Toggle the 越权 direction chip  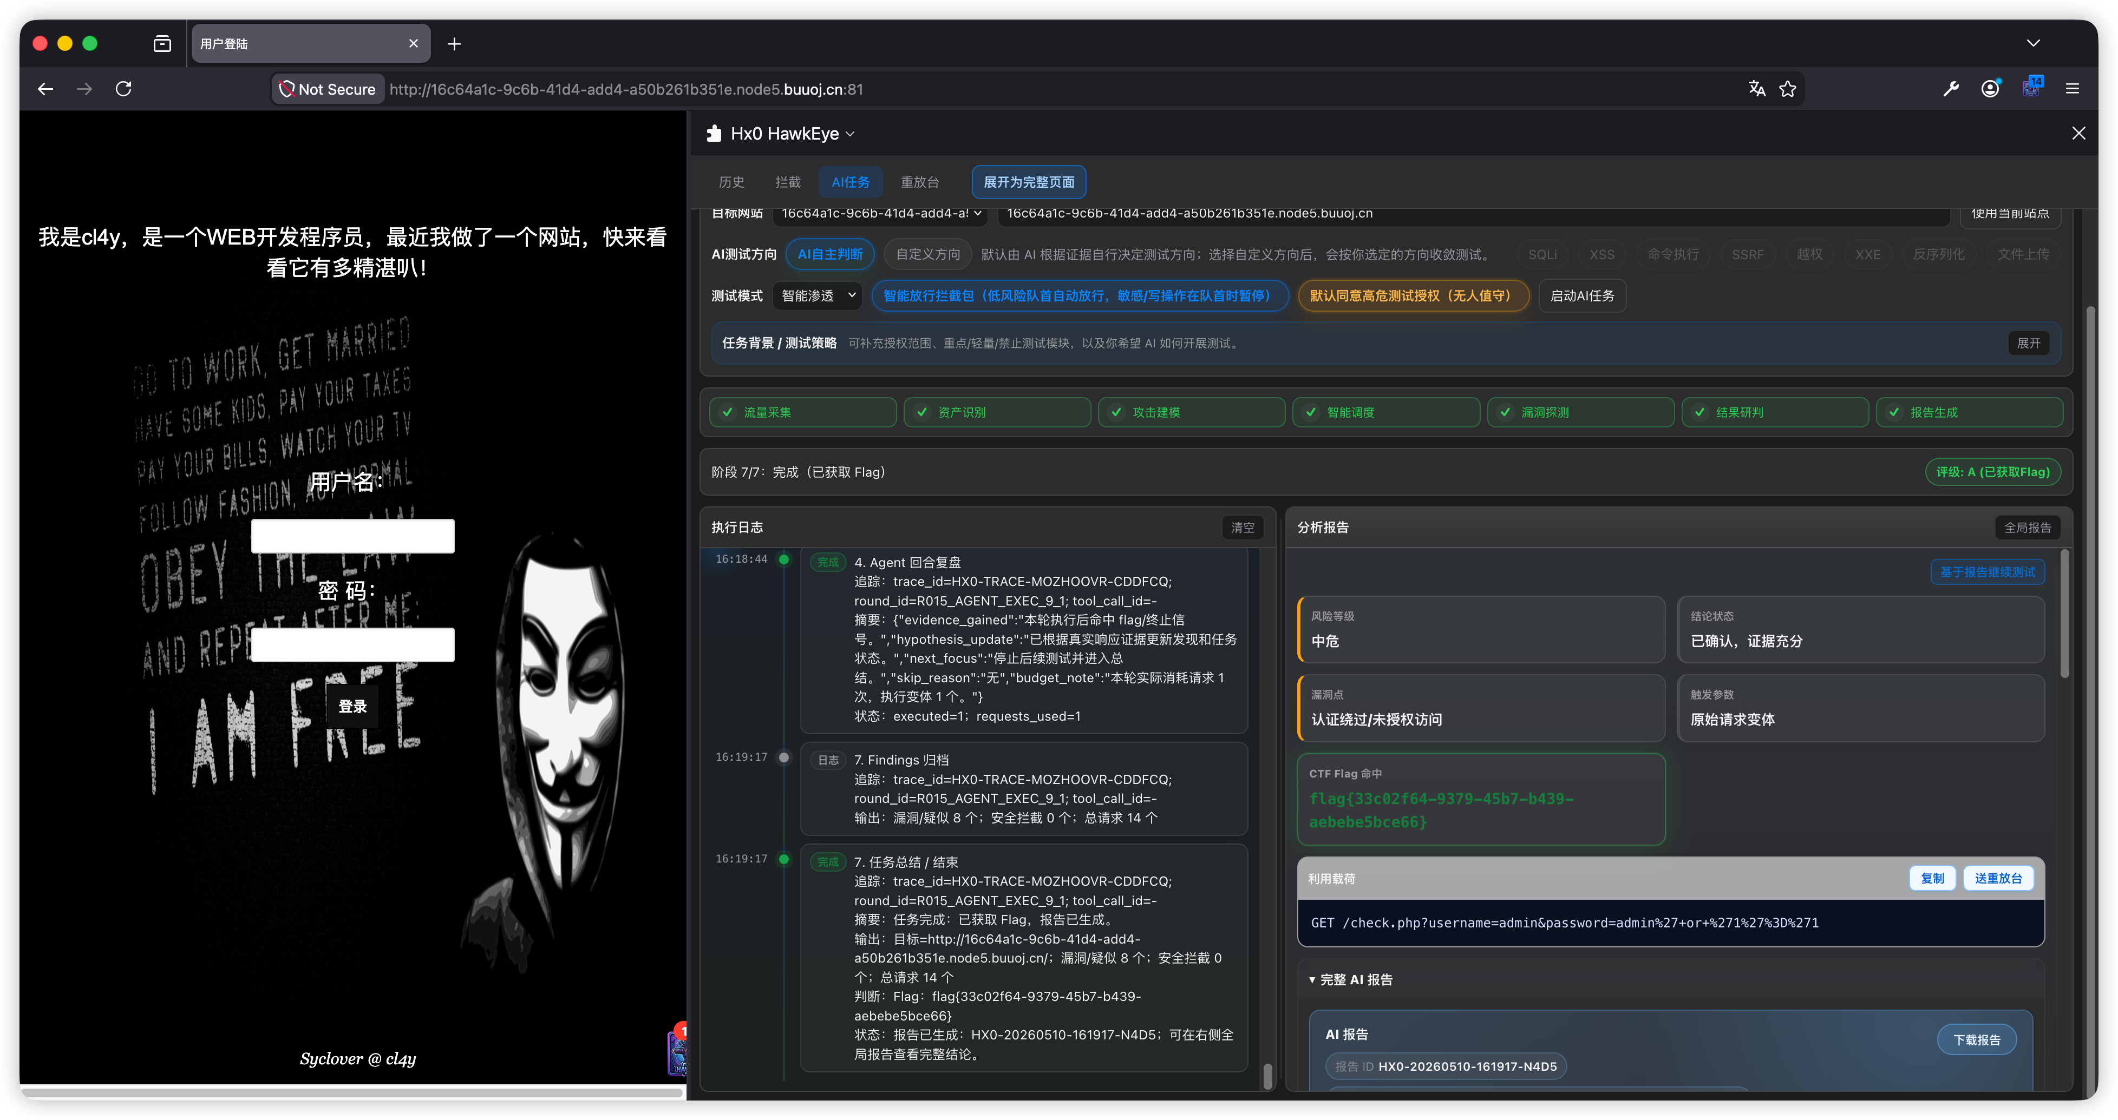point(1809,255)
